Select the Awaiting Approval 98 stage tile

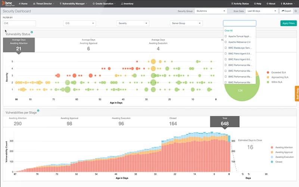(69, 121)
